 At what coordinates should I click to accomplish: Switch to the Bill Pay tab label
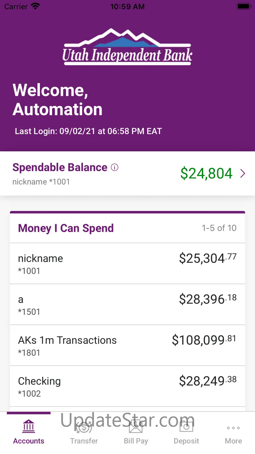pos(136,441)
